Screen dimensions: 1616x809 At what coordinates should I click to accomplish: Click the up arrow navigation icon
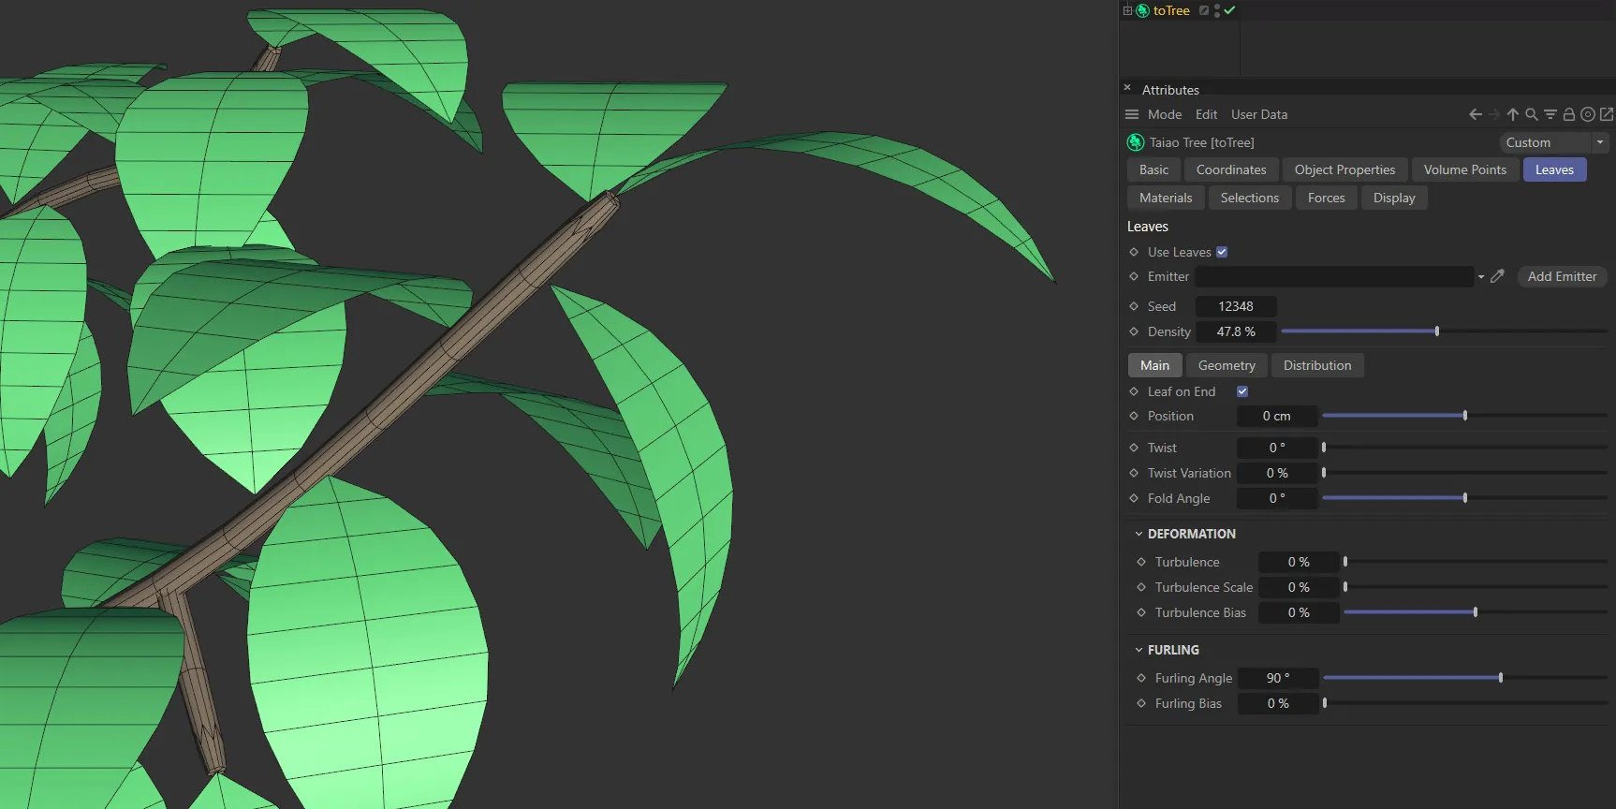point(1512,114)
